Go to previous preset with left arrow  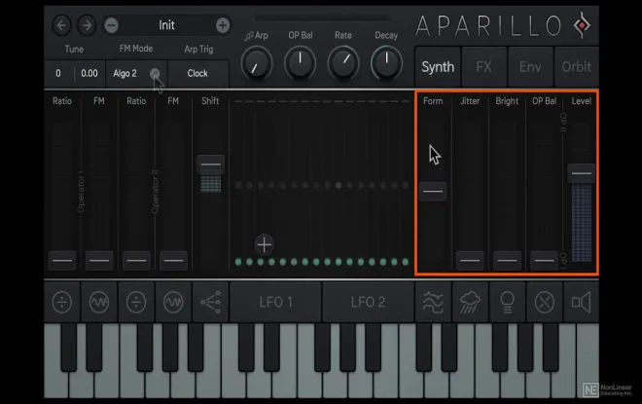(62, 25)
